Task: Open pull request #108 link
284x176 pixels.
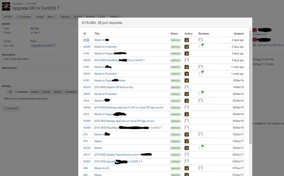Action: [x=86, y=40]
